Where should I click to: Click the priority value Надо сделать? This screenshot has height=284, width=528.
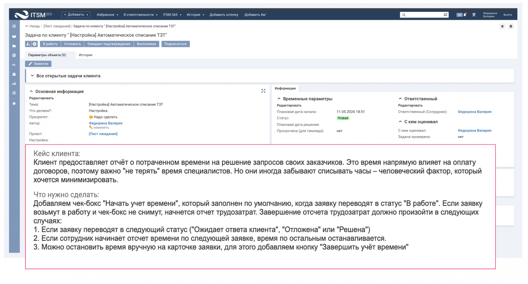[103, 117]
